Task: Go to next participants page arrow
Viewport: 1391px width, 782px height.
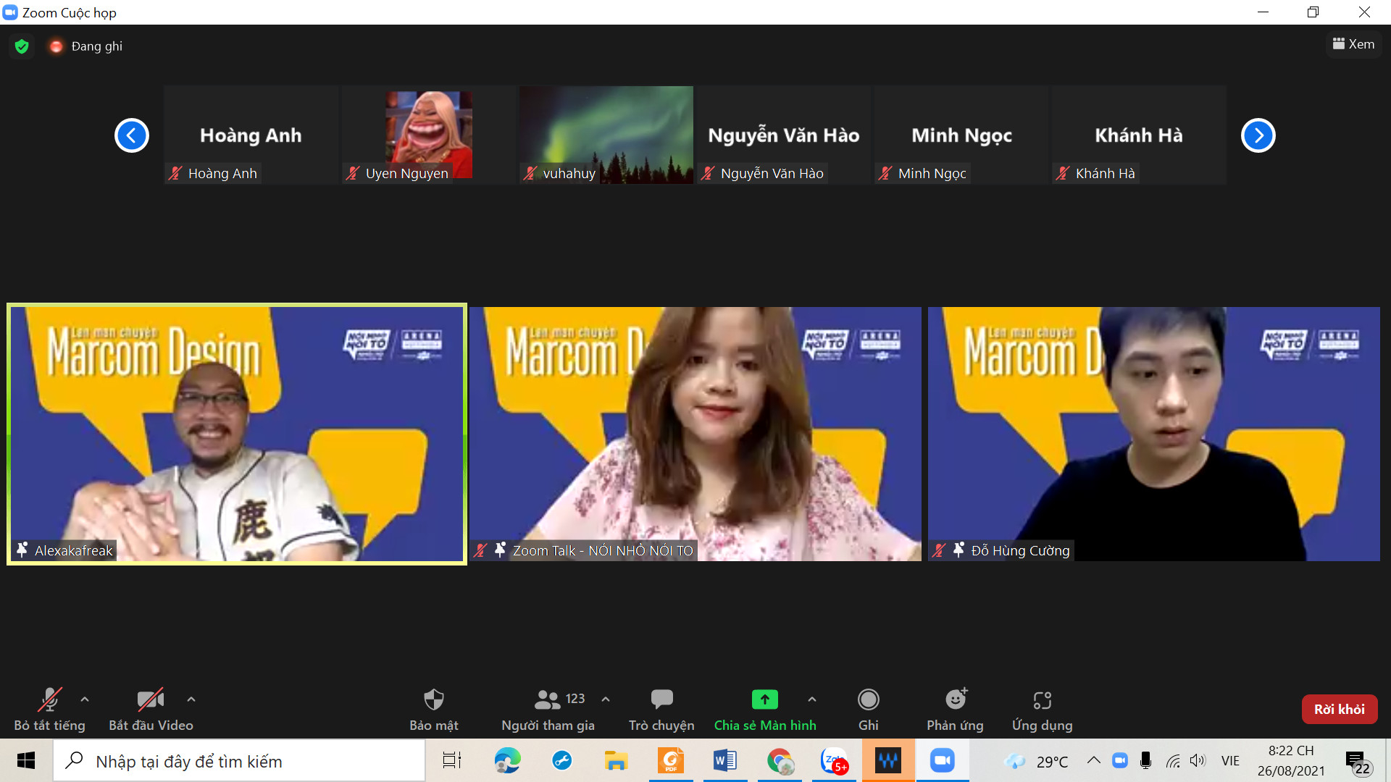Action: 1258,135
